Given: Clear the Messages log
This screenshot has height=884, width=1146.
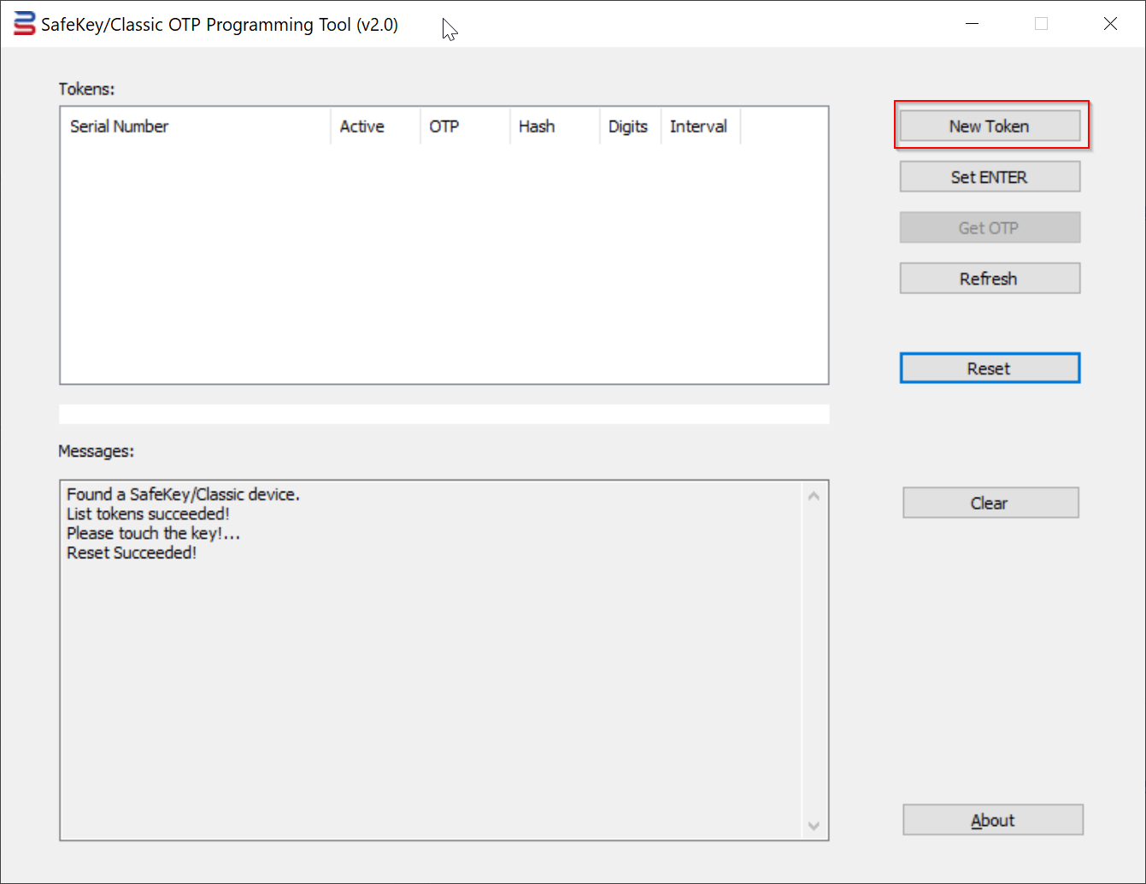Looking at the screenshot, I should (990, 504).
